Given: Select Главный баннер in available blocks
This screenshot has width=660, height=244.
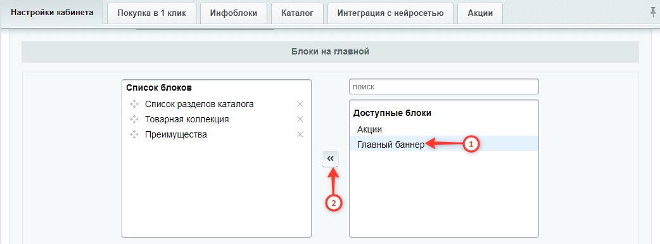Looking at the screenshot, I should 443,144.
